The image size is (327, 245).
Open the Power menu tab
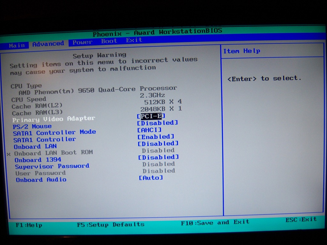82,42
